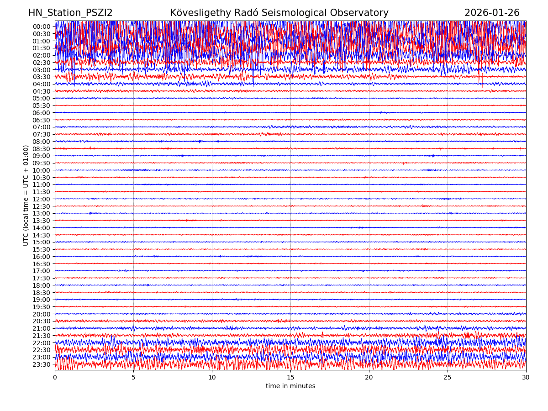Click the 20 minute x-axis tick label

click(369, 378)
